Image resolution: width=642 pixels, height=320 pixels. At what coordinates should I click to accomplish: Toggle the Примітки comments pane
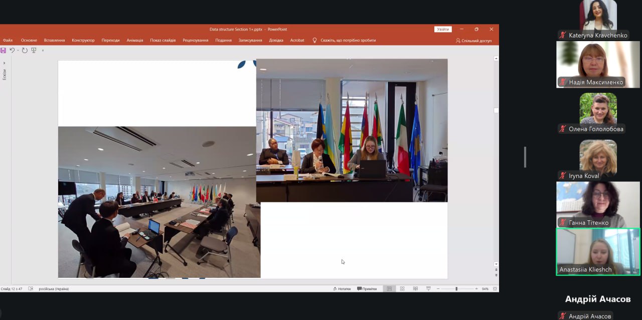pos(367,289)
